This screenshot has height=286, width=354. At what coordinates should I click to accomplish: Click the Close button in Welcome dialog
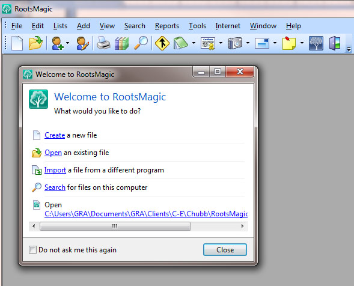225,250
